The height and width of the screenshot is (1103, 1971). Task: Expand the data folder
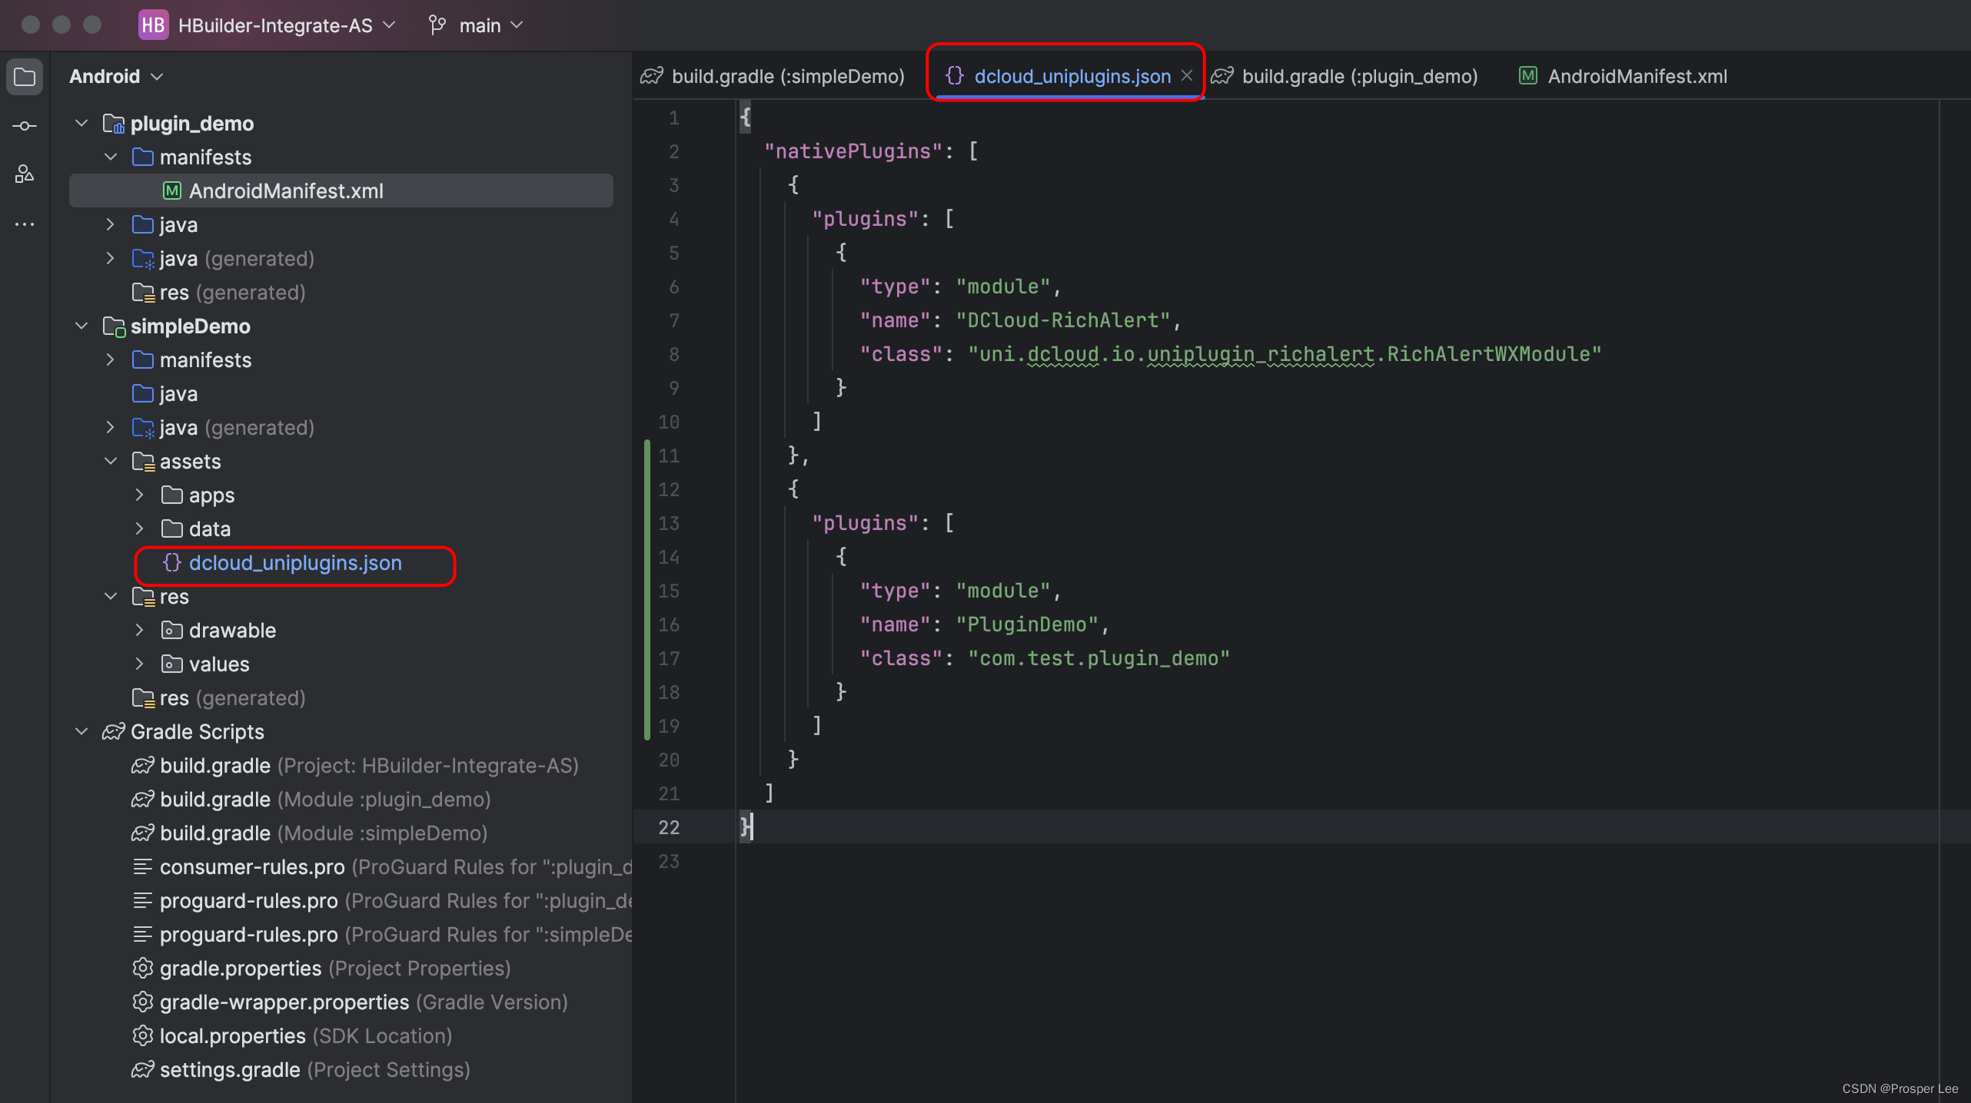[140, 528]
